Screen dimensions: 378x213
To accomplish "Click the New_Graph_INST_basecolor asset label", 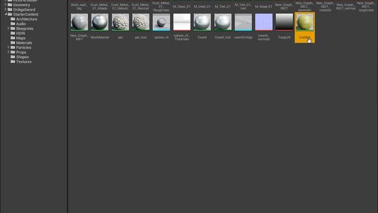I will pyautogui.click(x=305, y=7).
